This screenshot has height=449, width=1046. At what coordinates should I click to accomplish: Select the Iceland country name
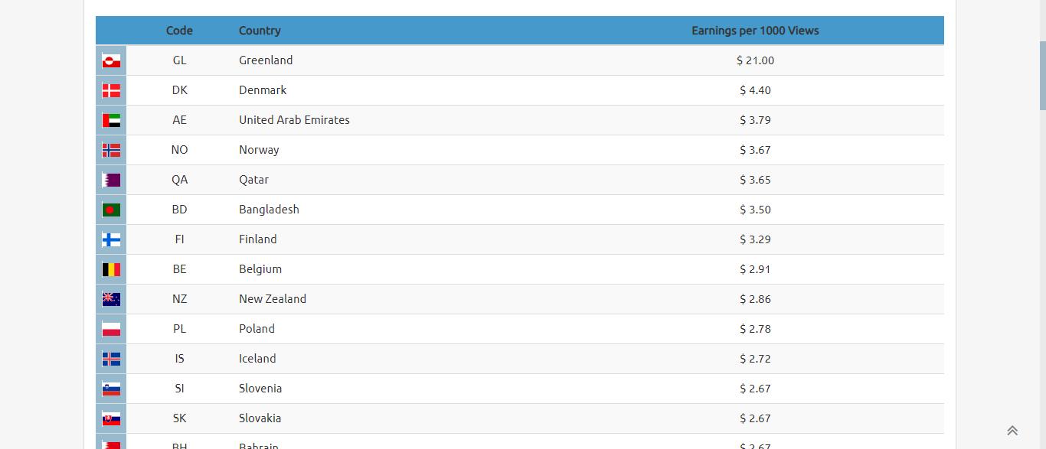[x=257, y=359]
